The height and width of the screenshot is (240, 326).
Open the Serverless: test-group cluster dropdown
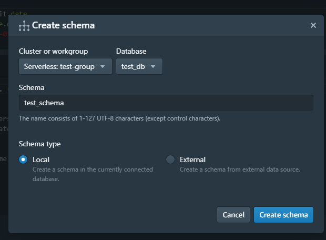click(x=65, y=67)
